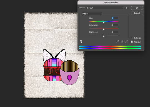150x107 pixels.
Task: Click the Cancel button
Action: 137,13
